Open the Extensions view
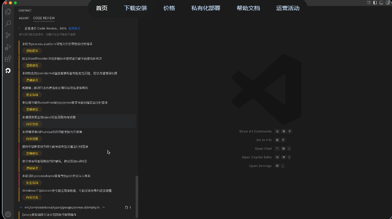This screenshot has height=219, width=392. (x=8, y=59)
